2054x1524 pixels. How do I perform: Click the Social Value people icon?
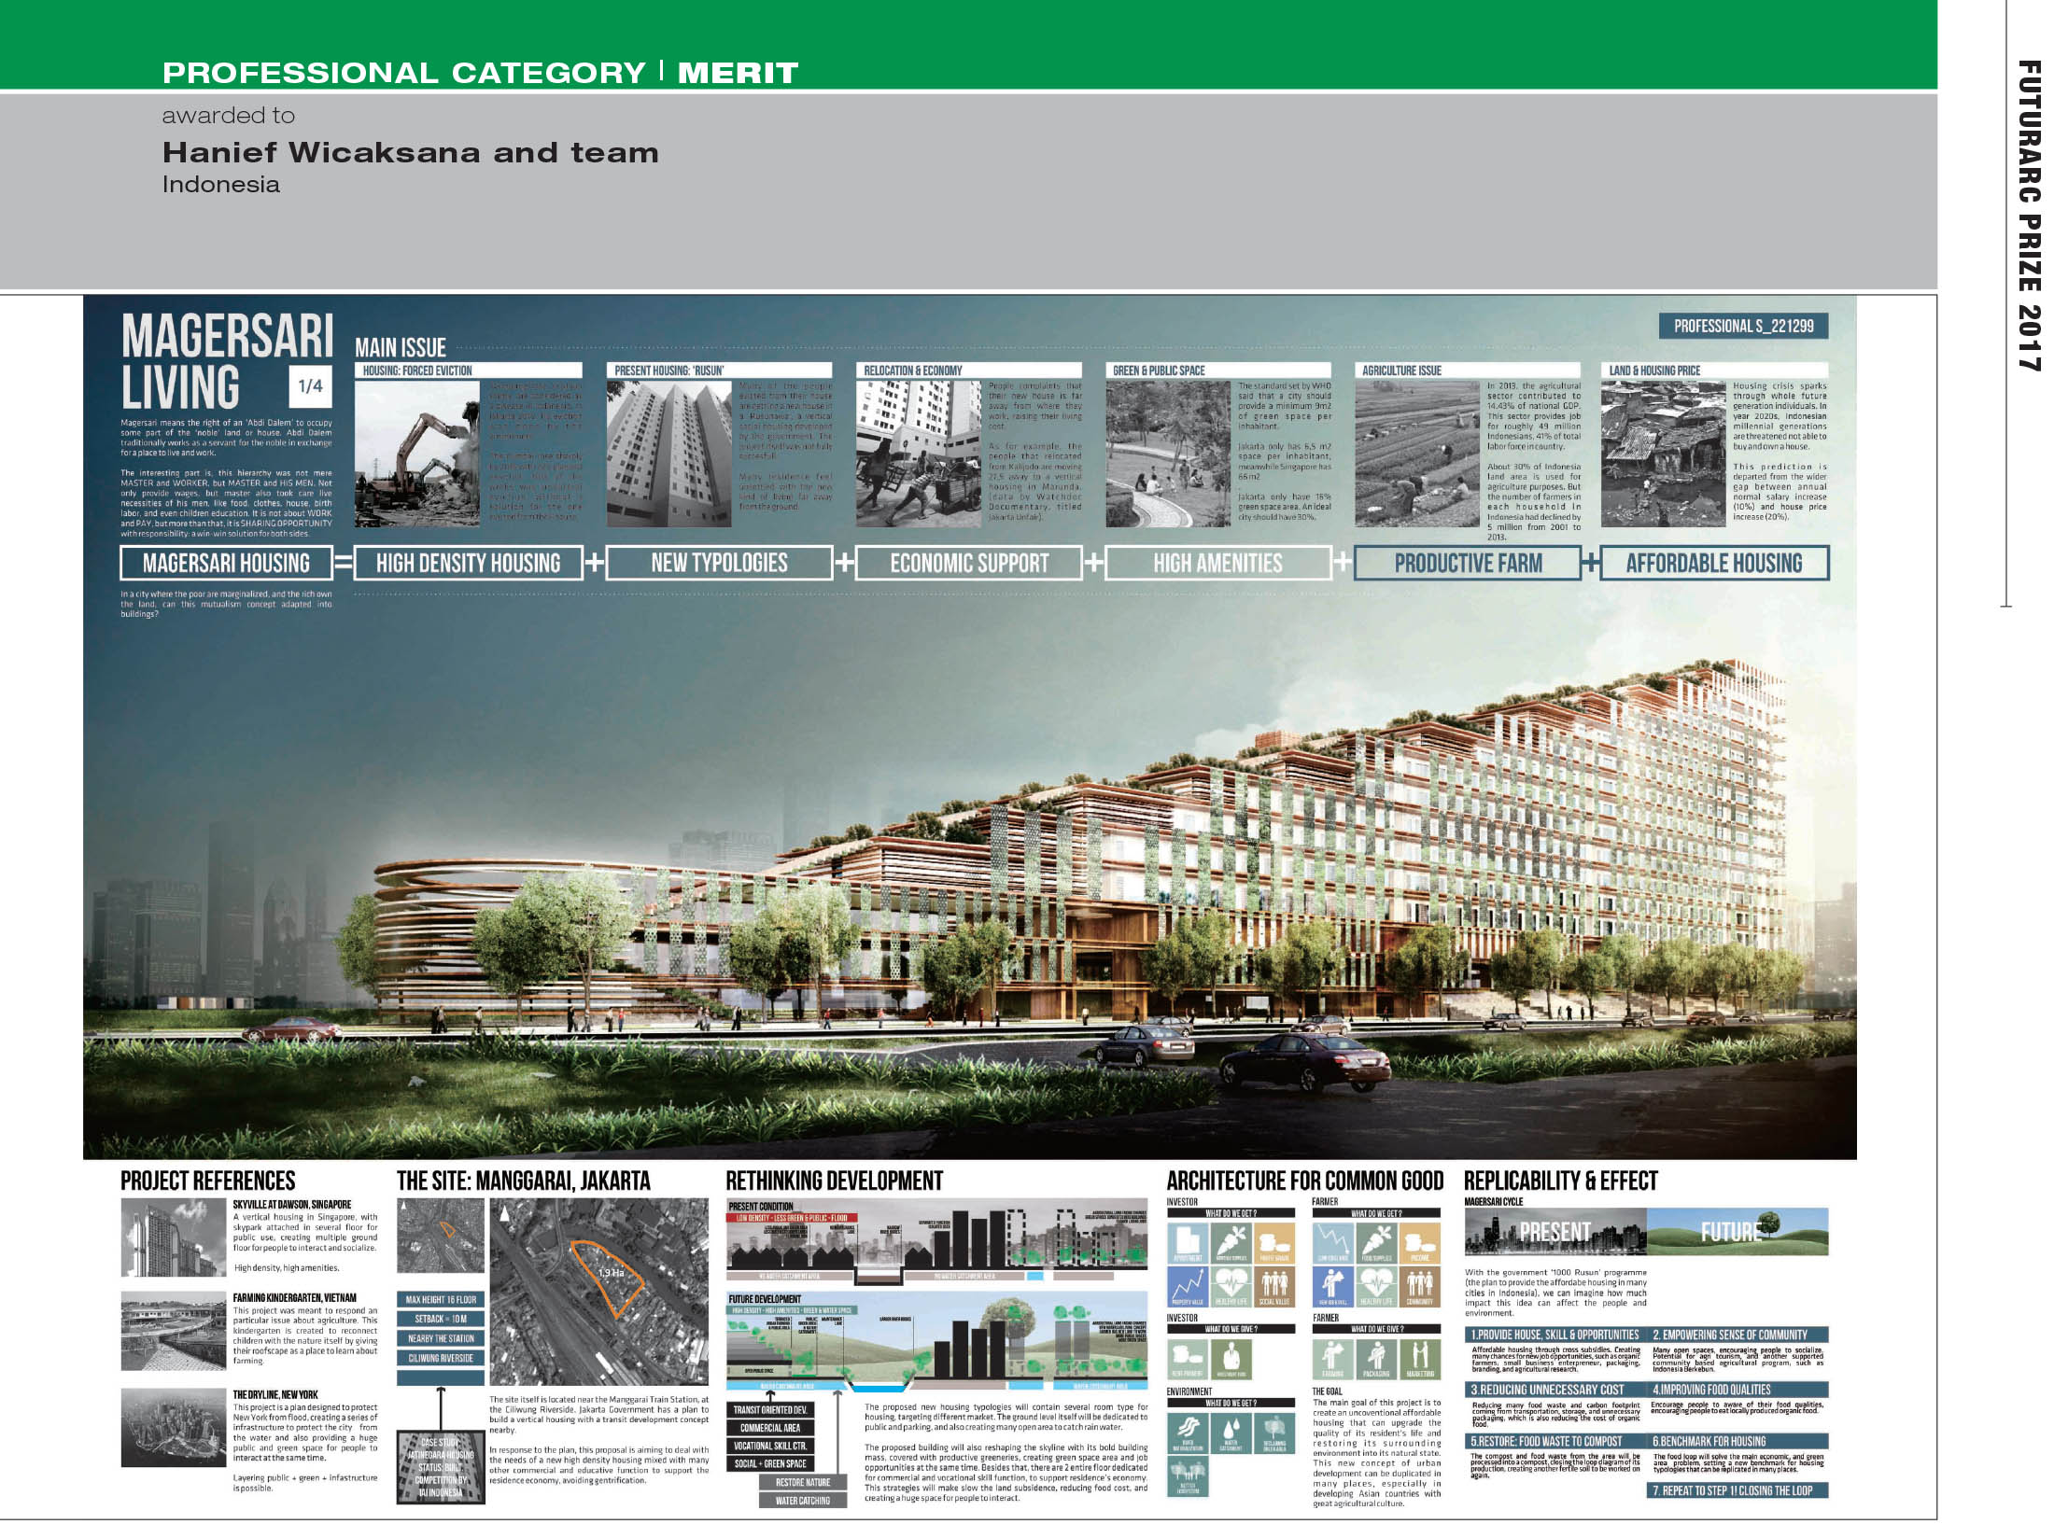[x=1274, y=1287]
